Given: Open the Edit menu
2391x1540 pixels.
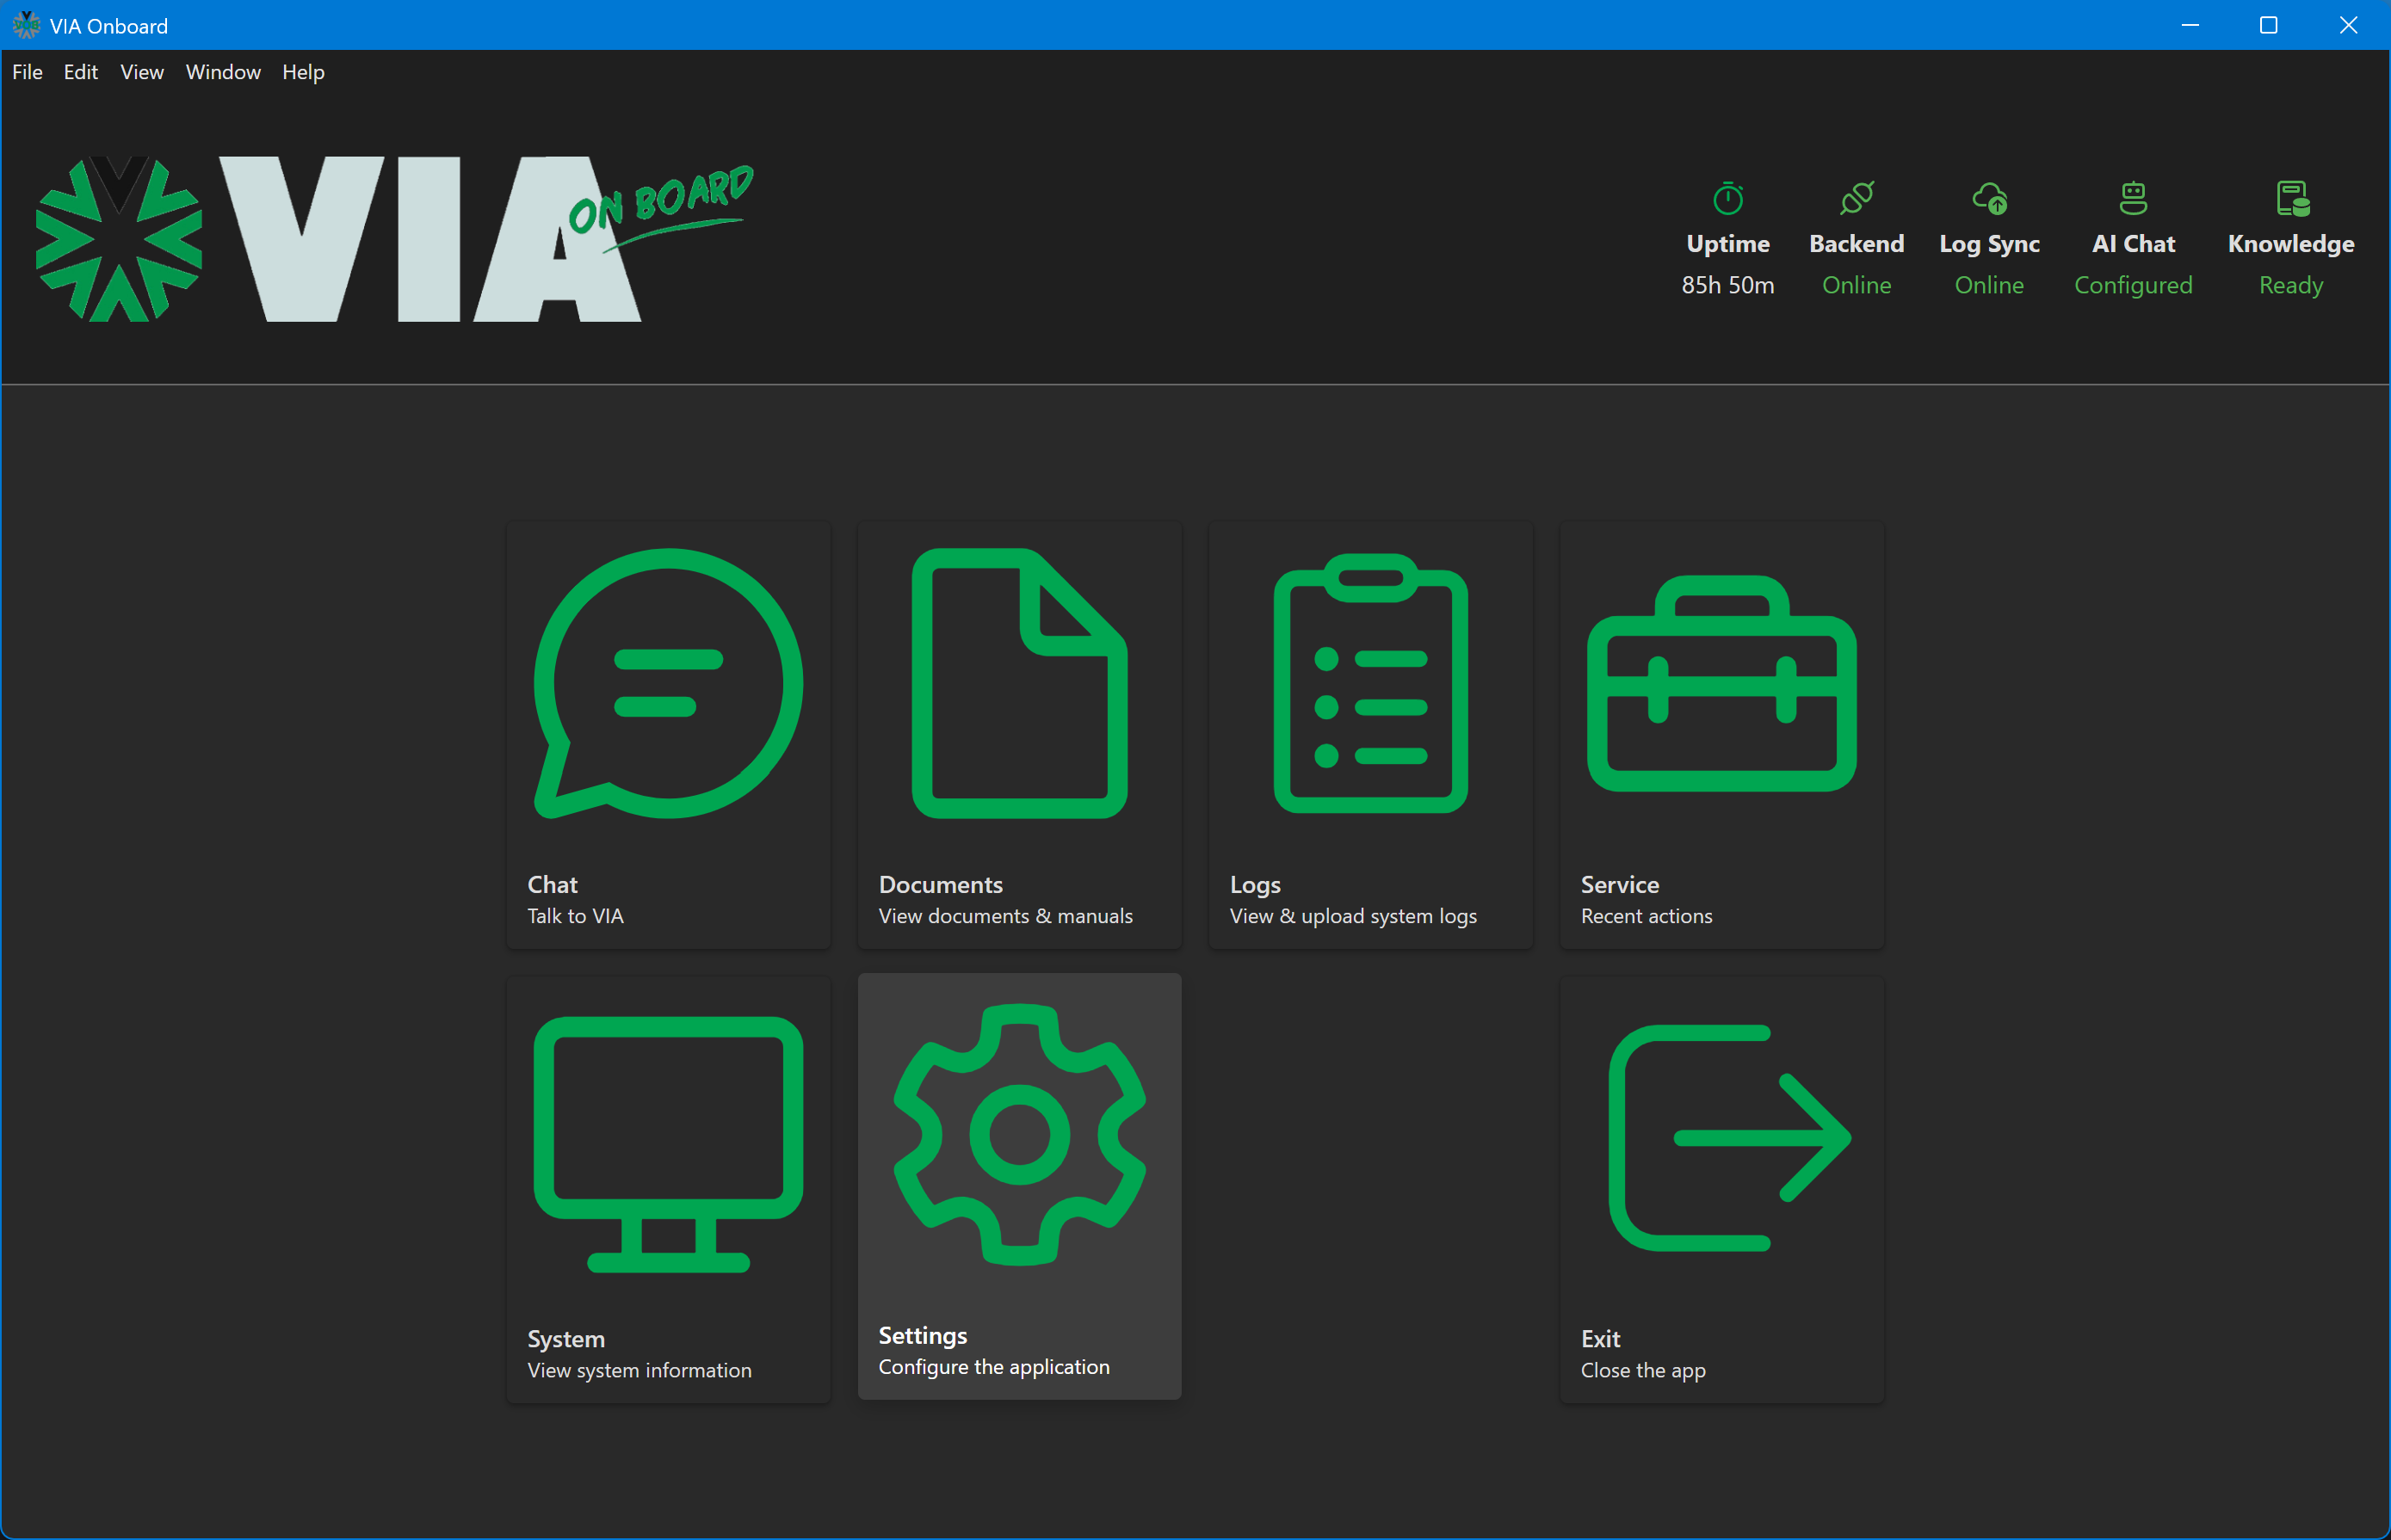Looking at the screenshot, I should (81, 72).
